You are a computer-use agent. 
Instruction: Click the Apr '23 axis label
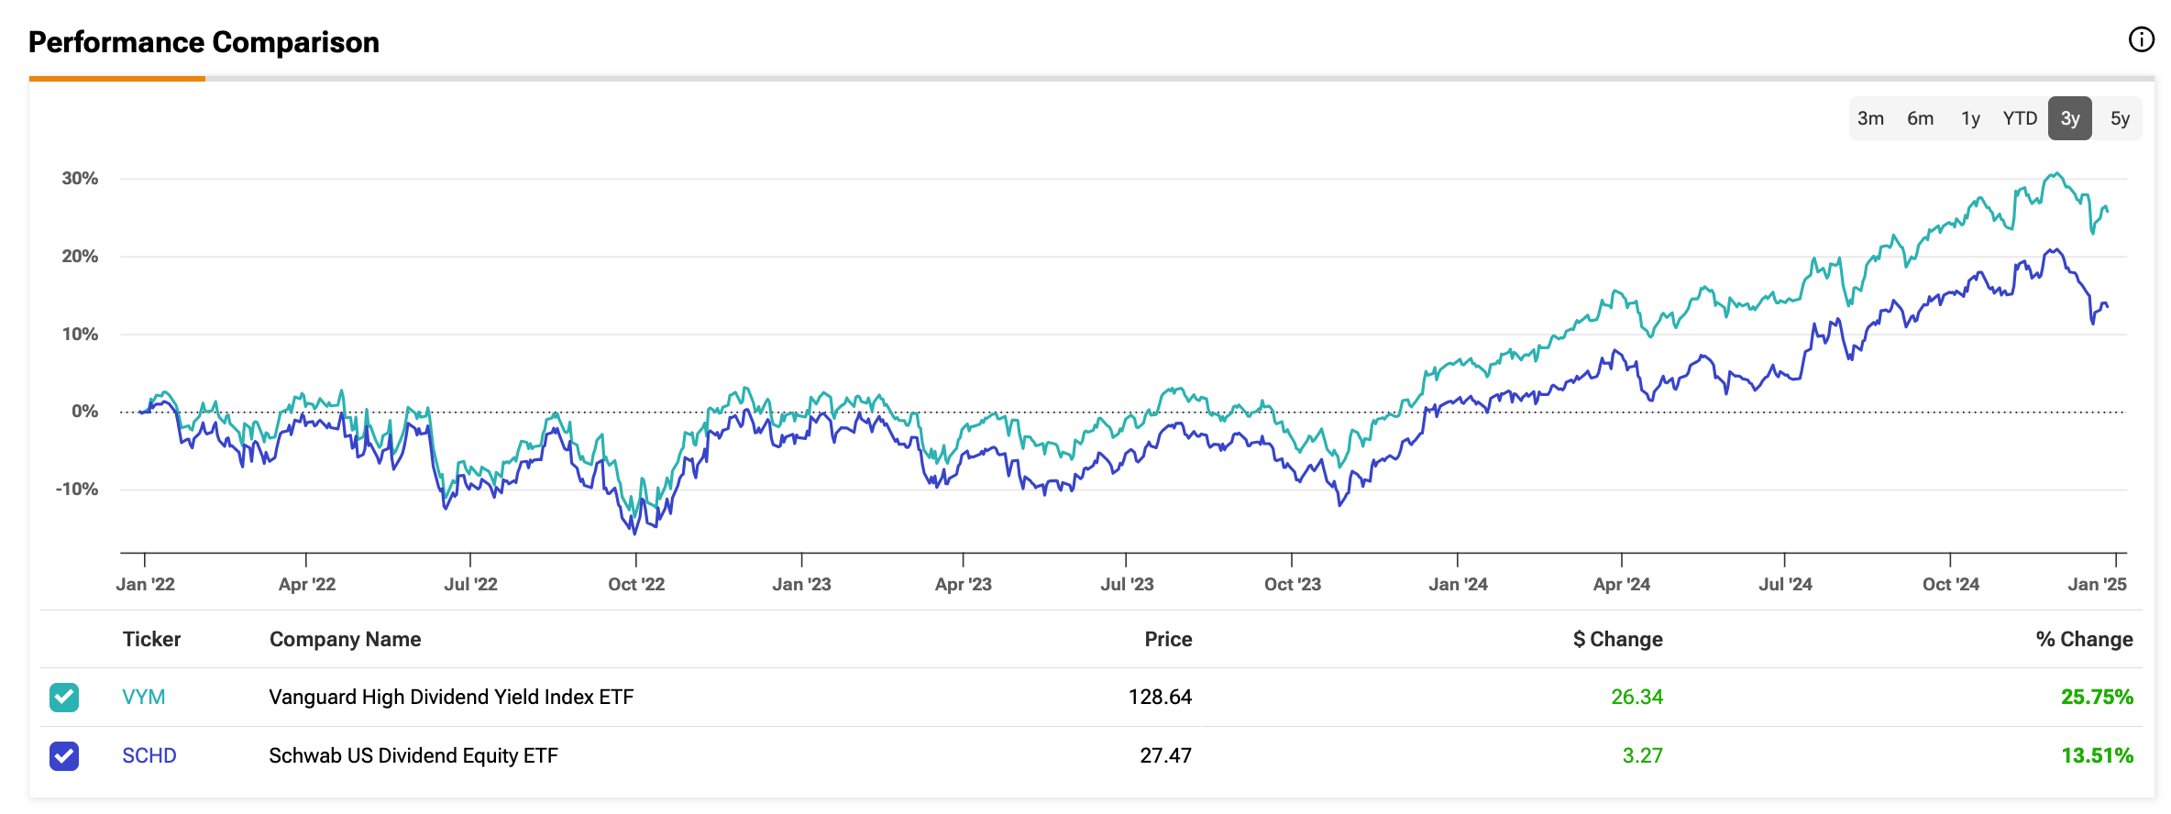(x=964, y=584)
